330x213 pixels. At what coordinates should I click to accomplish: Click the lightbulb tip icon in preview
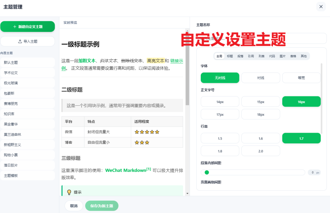pyautogui.click(x=69, y=192)
